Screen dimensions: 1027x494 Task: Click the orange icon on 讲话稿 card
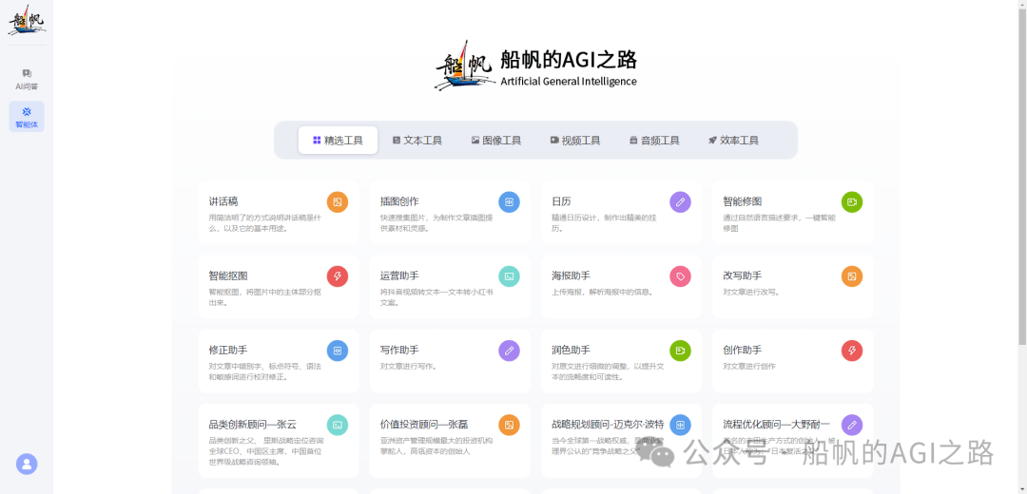(338, 202)
